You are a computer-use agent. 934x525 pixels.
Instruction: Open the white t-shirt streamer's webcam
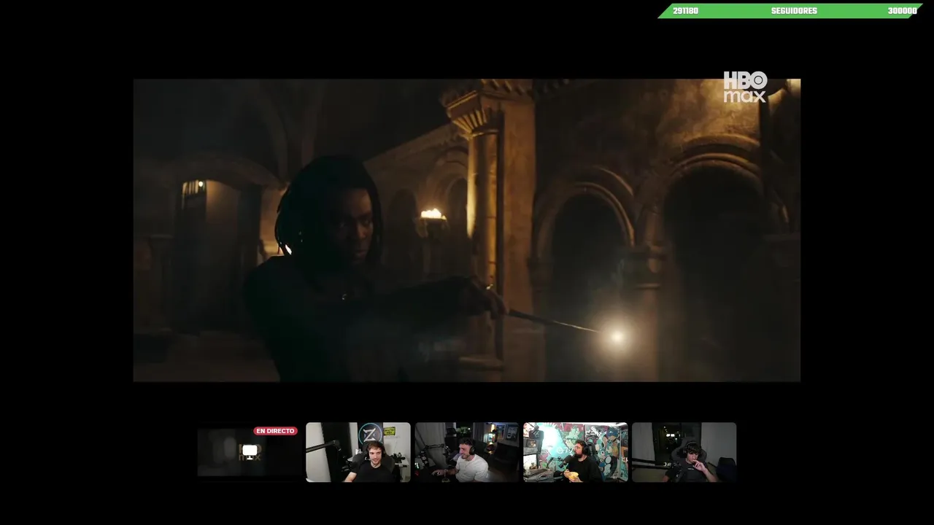[x=467, y=452]
